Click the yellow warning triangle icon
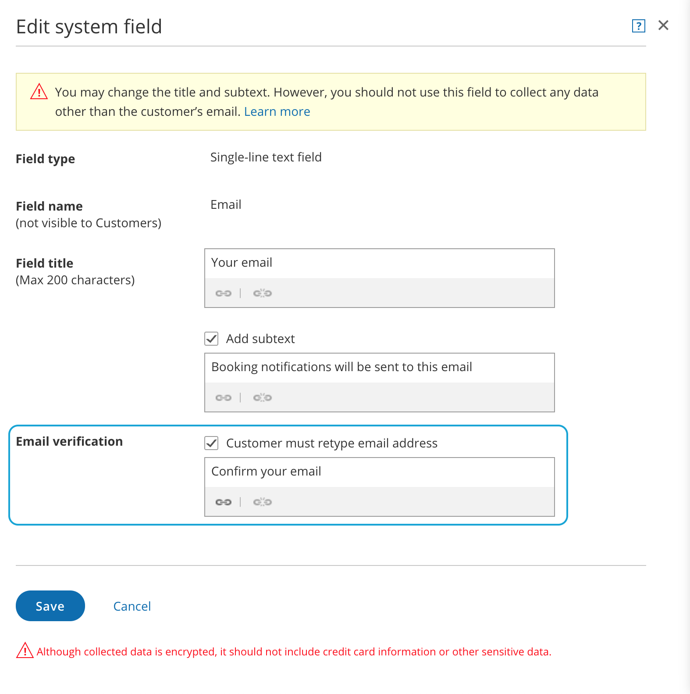 pyautogui.click(x=39, y=92)
